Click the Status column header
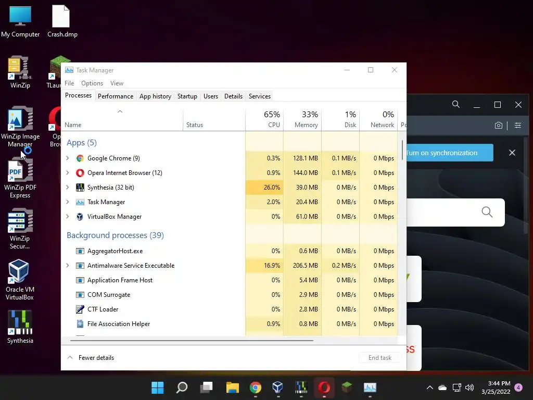This screenshot has height=400, width=533. click(x=214, y=119)
